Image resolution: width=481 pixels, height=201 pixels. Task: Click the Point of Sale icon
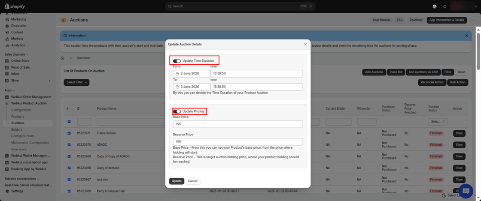coord(7,67)
